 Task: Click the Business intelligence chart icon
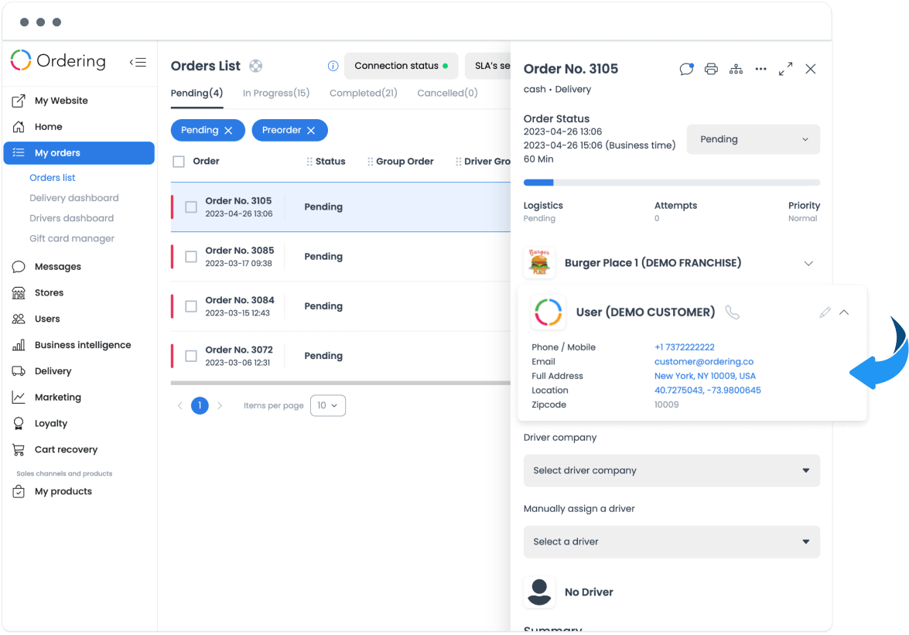click(x=19, y=345)
